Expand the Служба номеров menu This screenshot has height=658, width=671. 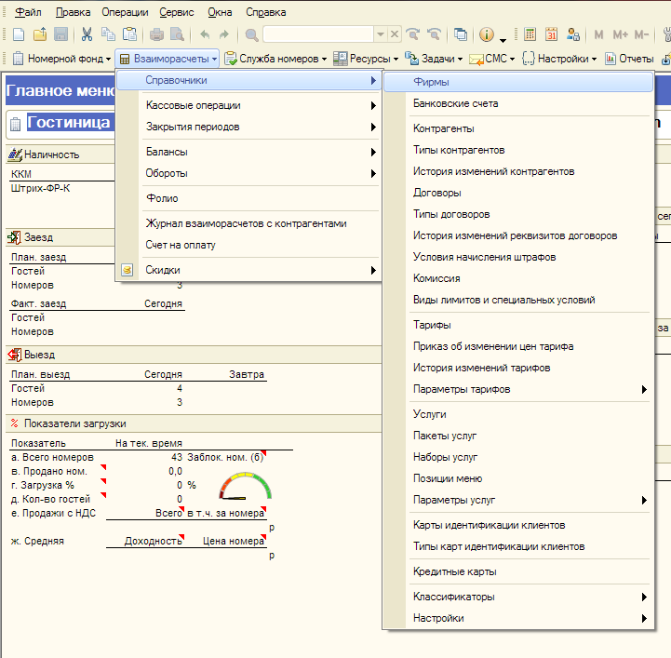pos(276,59)
